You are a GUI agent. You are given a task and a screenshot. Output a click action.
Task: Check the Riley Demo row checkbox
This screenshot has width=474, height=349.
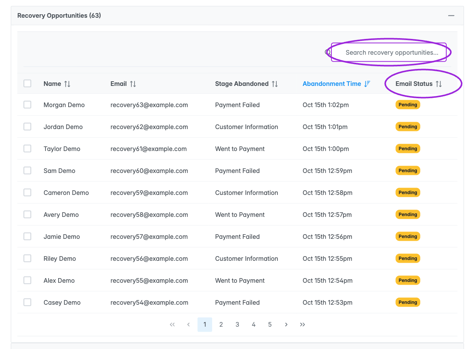pos(27,258)
